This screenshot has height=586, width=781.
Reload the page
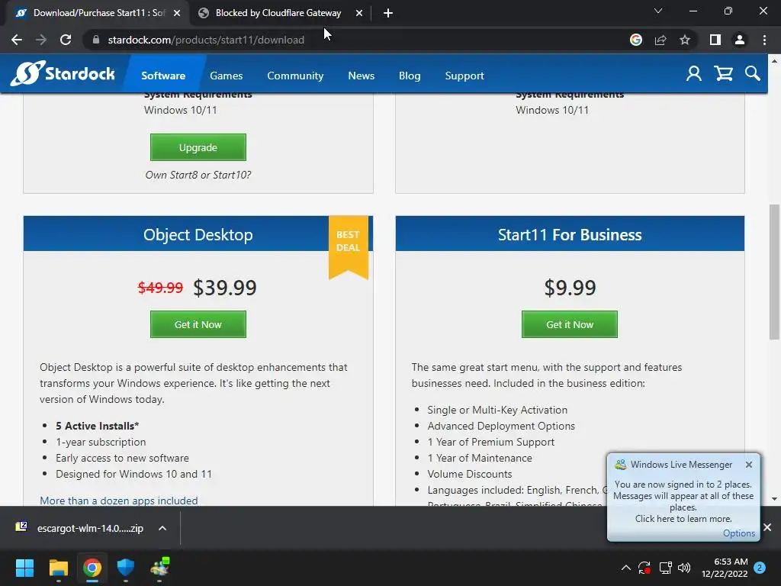click(x=66, y=40)
